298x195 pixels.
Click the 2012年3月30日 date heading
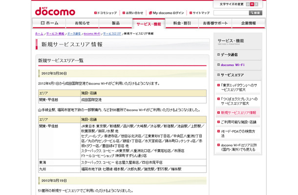[x=54, y=74]
